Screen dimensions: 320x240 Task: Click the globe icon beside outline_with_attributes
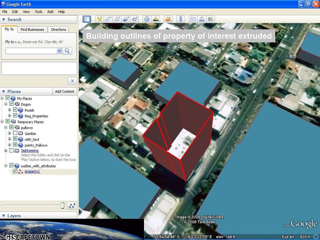17,166
